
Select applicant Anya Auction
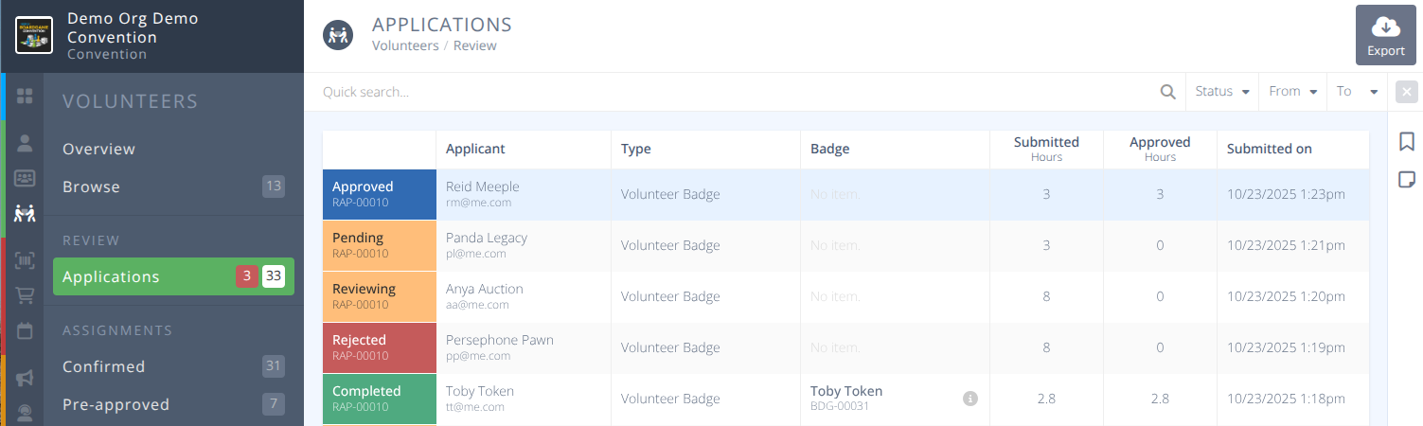click(x=485, y=289)
